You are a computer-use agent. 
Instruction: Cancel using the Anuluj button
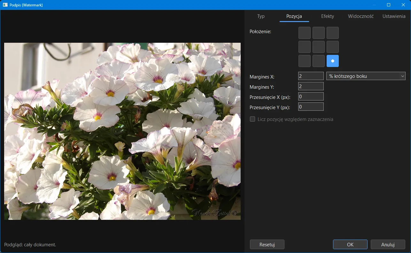388,245
